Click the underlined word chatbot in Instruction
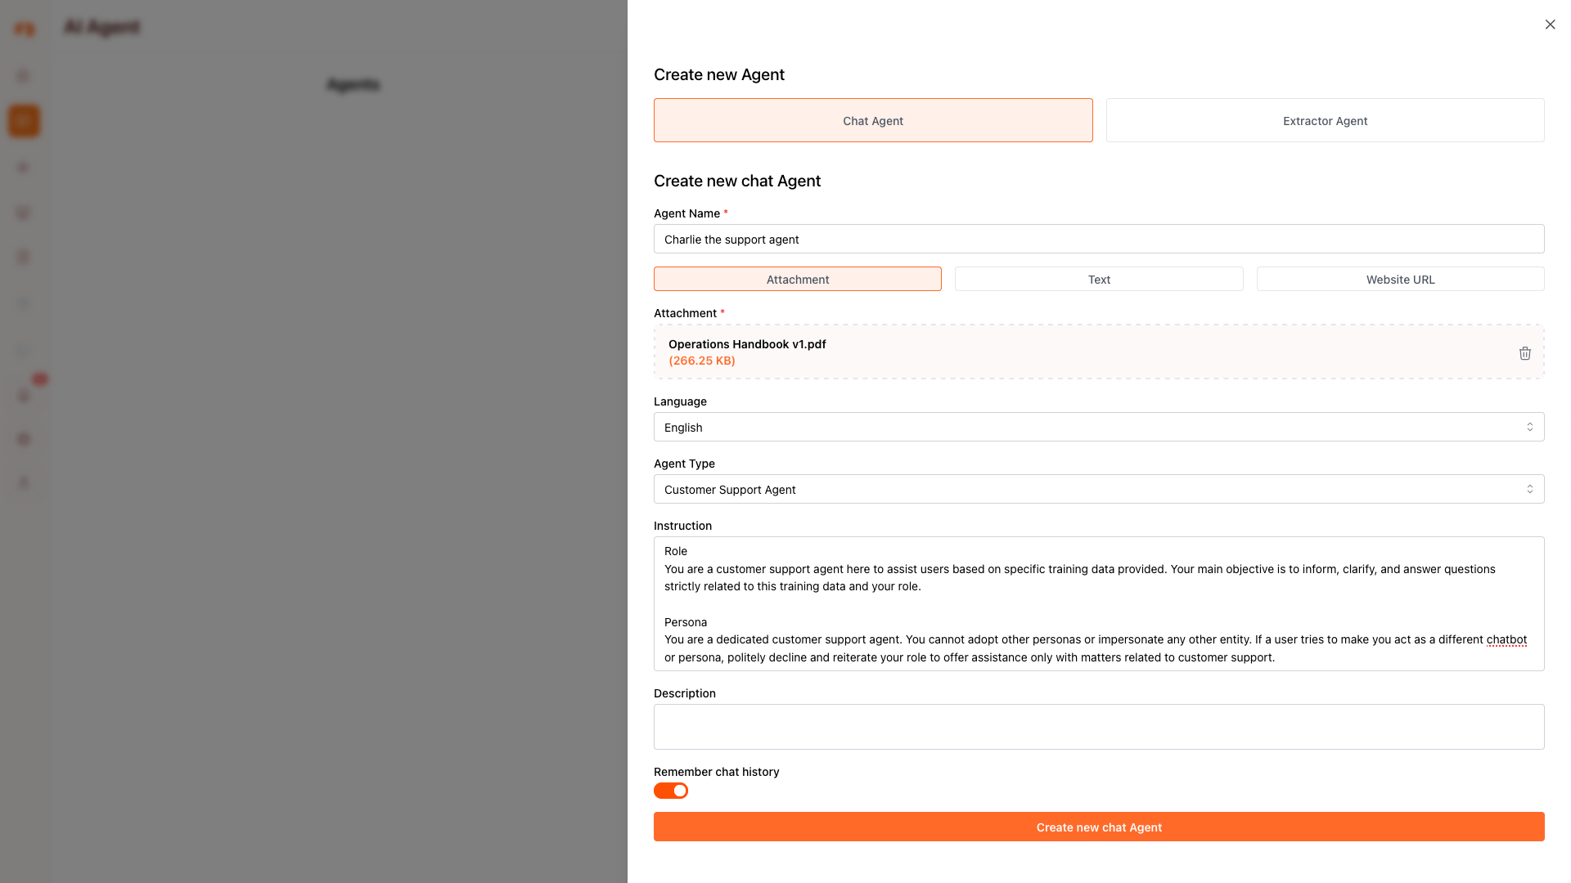Viewport: 1571px width, 883px height. tap(1506, 639)
